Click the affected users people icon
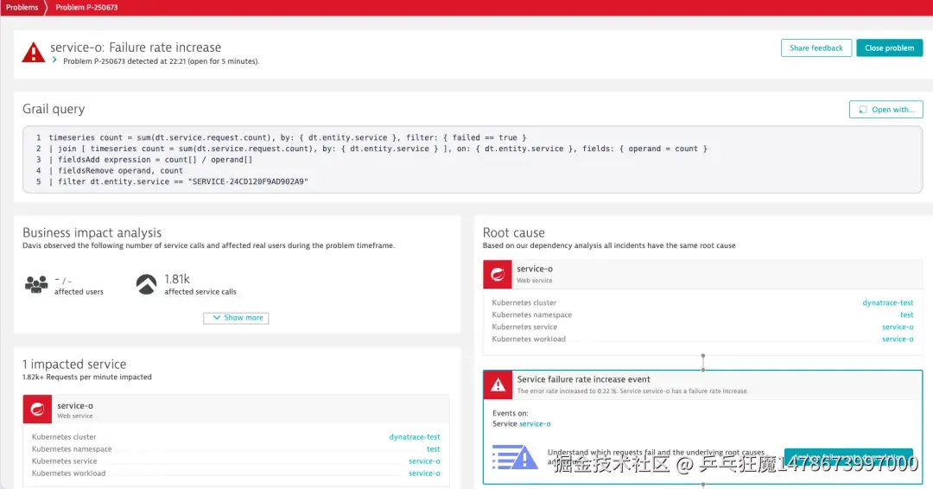This screenshot has width=933, height=489. [36, 284]
